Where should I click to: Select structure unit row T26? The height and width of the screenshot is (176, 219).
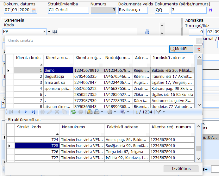pyautogui.click(x=101, y=152)
